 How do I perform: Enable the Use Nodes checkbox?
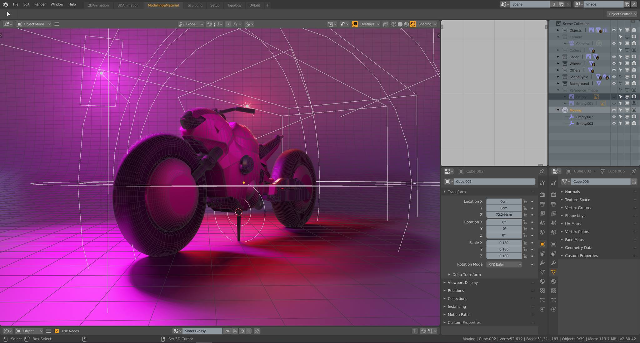click(x=57, y=331)
